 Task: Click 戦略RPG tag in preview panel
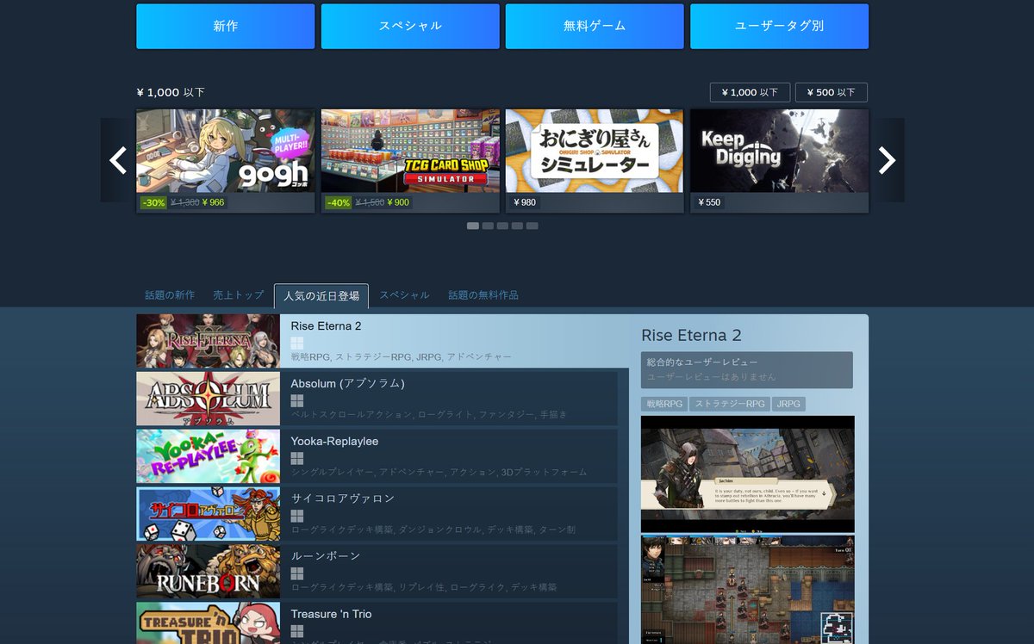pos(663,404)
